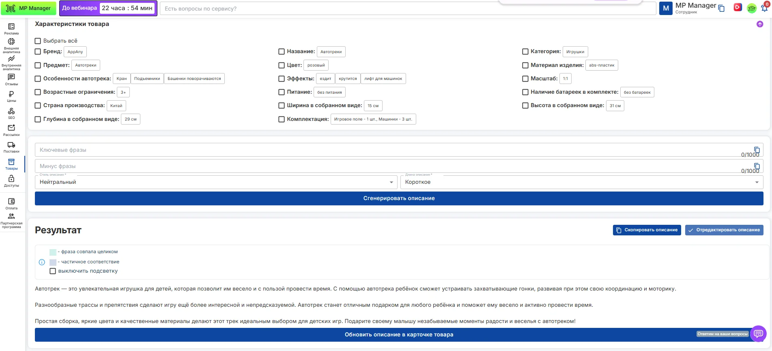Tick the Бренд checkbox
This screenshot has width=772, height=351.
38,52
